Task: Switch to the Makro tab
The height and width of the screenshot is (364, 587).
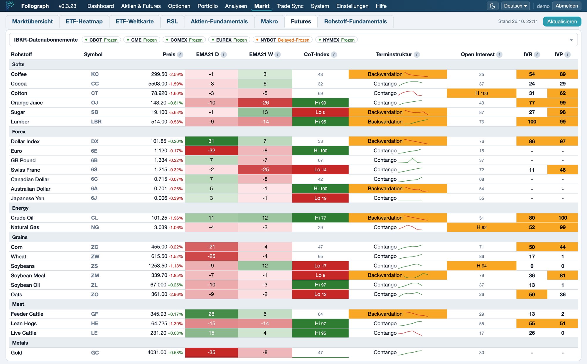Action: click(x=269, y=21)
